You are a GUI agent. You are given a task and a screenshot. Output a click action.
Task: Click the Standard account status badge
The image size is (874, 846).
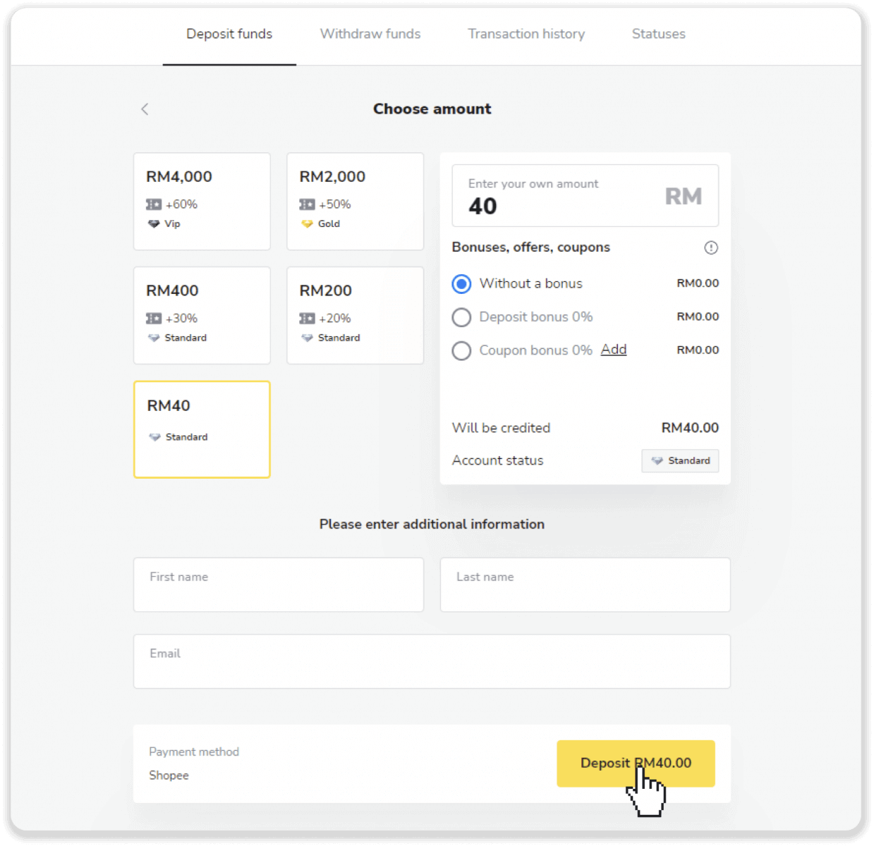(x=680, y=460)
